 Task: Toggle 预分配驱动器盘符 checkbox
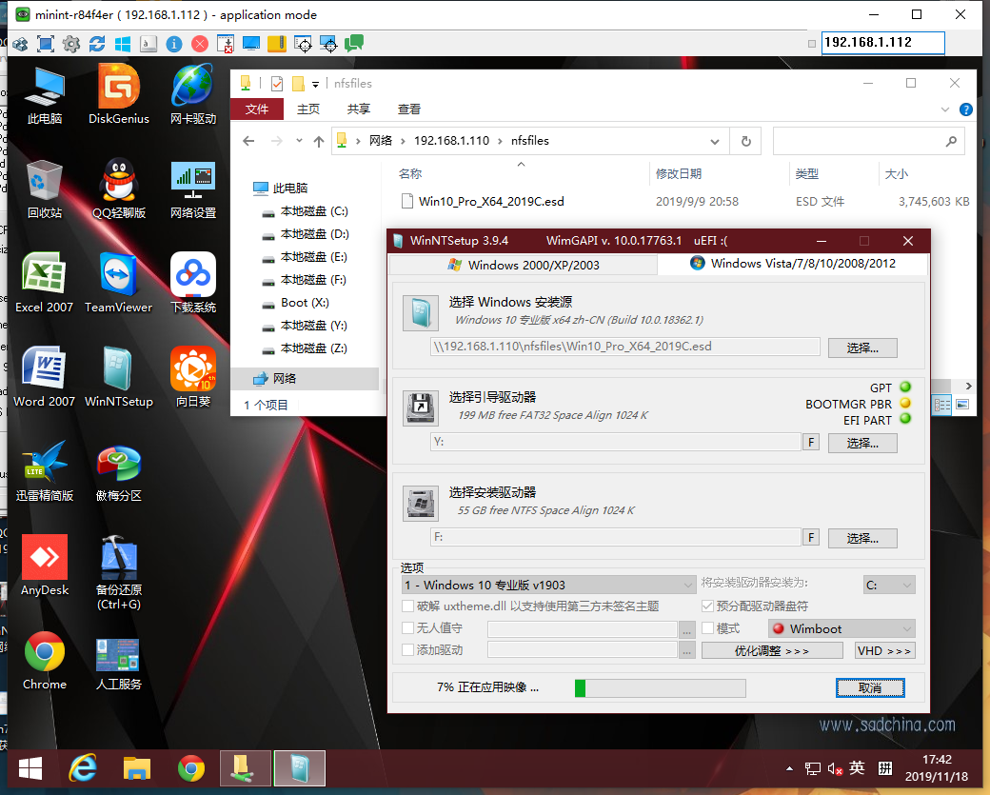707,606
